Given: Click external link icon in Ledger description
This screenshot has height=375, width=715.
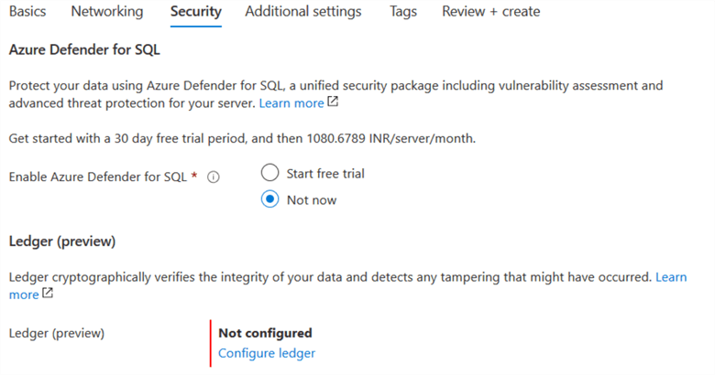Looking at the screenshot, I should pyautogui.click(x=48, y=295).
